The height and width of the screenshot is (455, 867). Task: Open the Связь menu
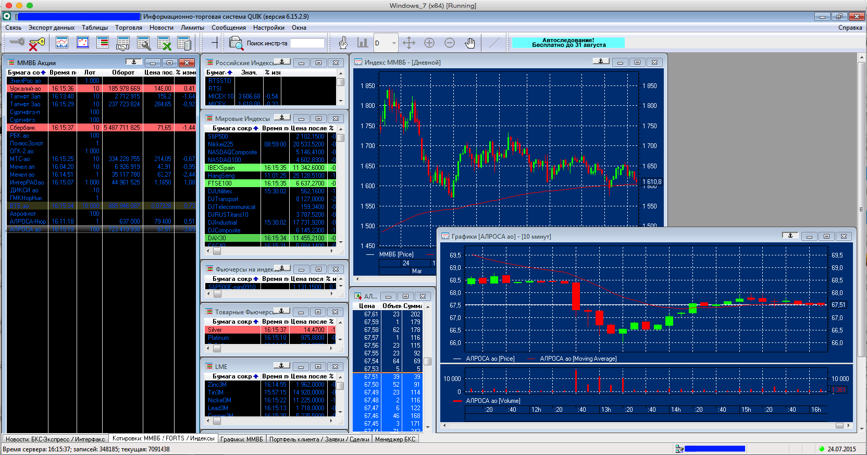pos(14,28)
